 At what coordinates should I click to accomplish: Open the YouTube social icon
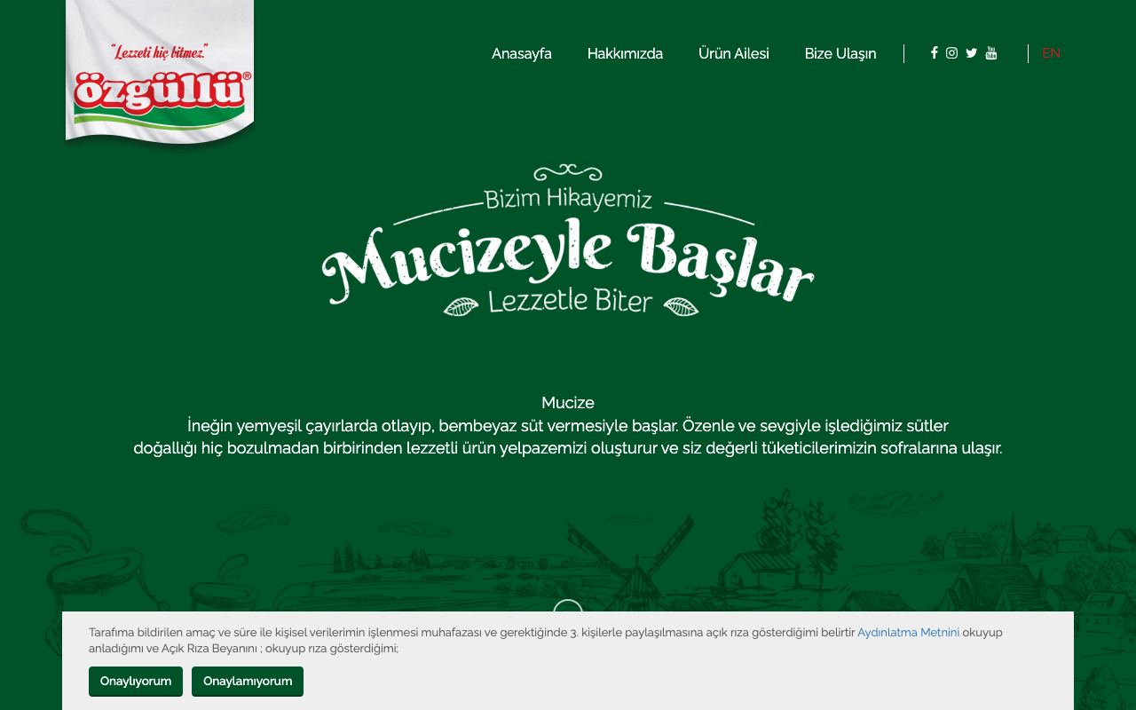991,53
